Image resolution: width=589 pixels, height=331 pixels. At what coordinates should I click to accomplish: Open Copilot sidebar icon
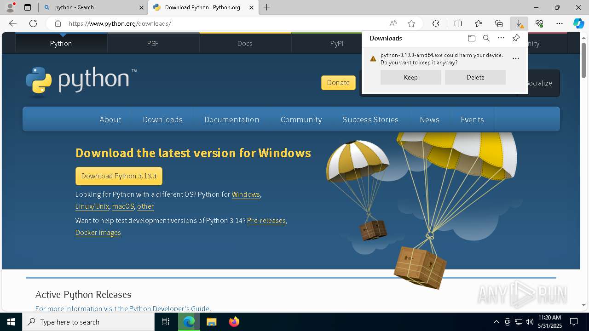578,23
